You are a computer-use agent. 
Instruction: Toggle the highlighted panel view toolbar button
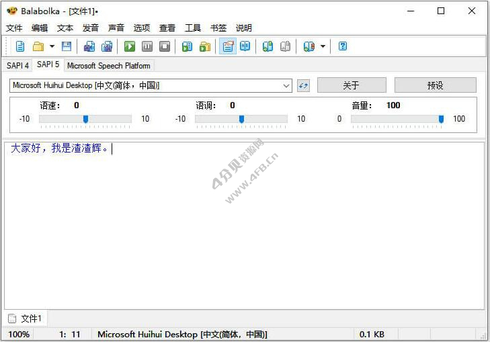coord(228,46)
